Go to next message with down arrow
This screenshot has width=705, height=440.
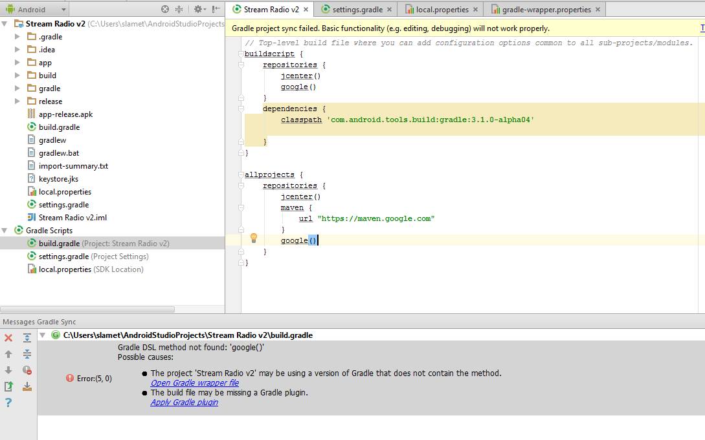(8, 370)
